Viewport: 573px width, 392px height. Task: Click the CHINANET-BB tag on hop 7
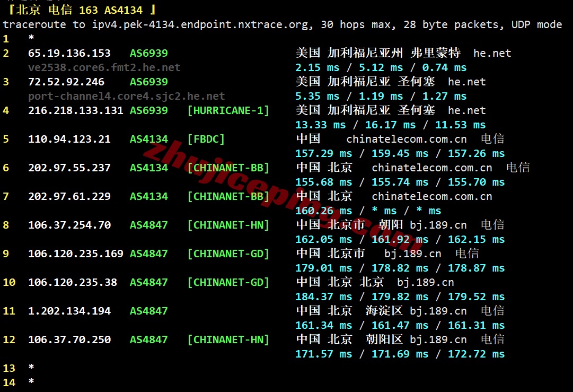[228, 197]
